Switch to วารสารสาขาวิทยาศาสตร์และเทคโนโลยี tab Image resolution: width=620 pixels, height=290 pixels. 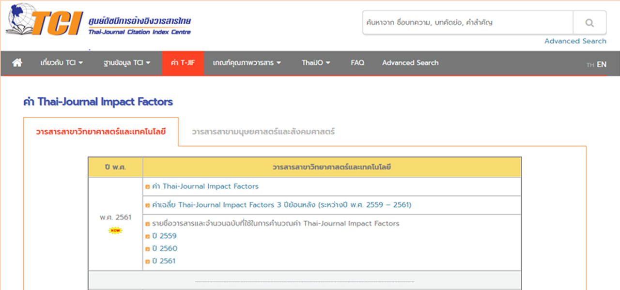coord(101,131)
